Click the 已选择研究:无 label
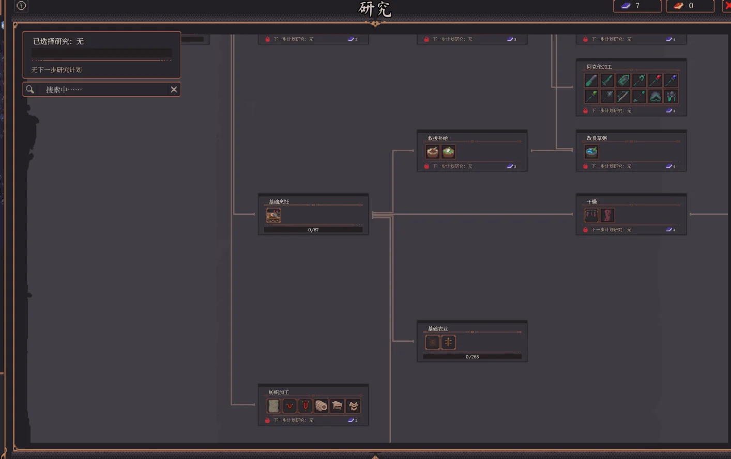The height and width of the screenshot is (459, 731). point(58,41)
